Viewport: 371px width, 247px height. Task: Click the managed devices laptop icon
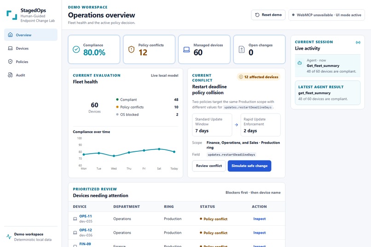pyautogui.click(x=186, y=50)
